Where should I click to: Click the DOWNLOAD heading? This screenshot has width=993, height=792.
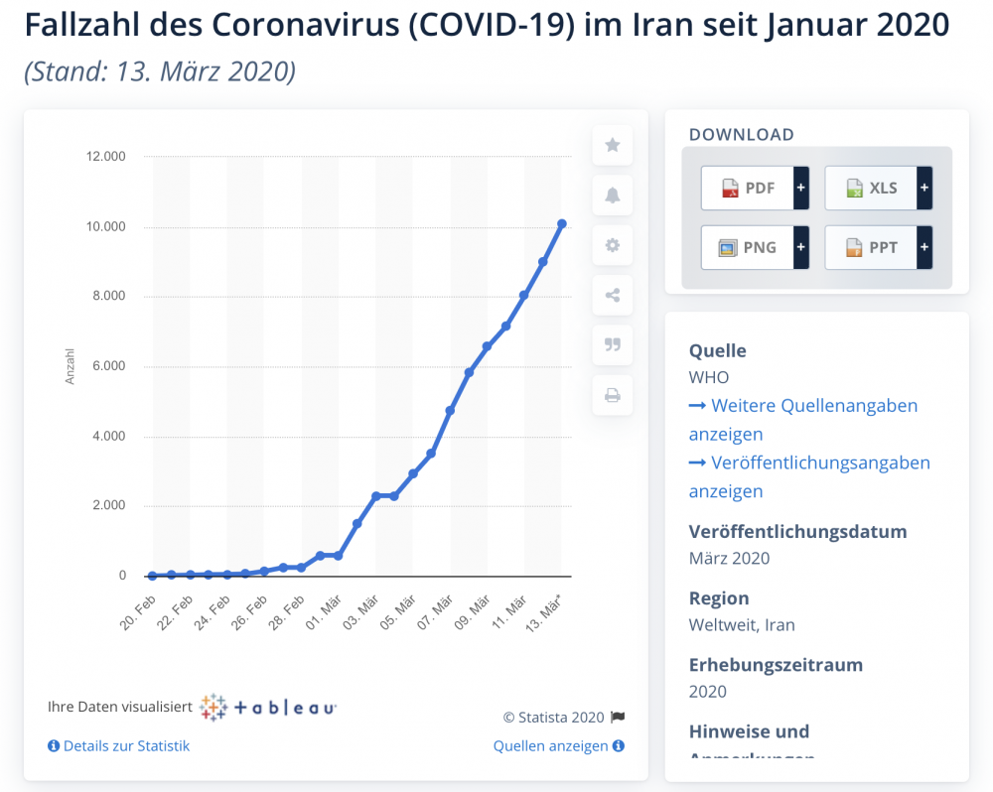742,134
